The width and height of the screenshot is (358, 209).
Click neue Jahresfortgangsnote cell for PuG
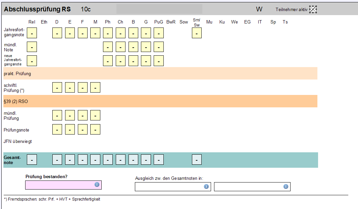[x=159, y=61]
